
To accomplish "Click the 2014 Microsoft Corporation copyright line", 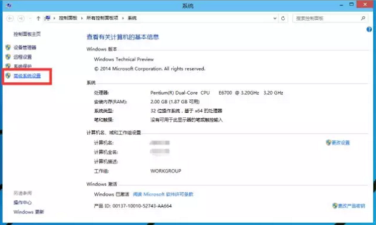I will pyautogui.click(x=150, y=69).
